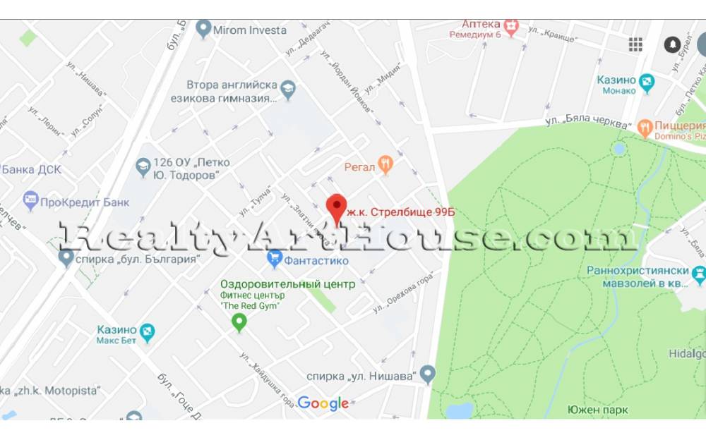The image size is (706, 440).
Task: Select the green The Red Gym pin
Action: click(x=239, y=323)
